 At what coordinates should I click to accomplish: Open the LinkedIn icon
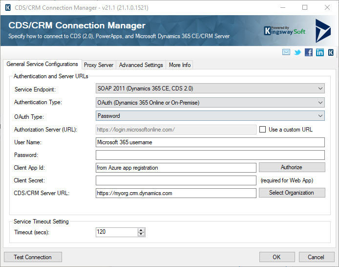pos(320,52)
